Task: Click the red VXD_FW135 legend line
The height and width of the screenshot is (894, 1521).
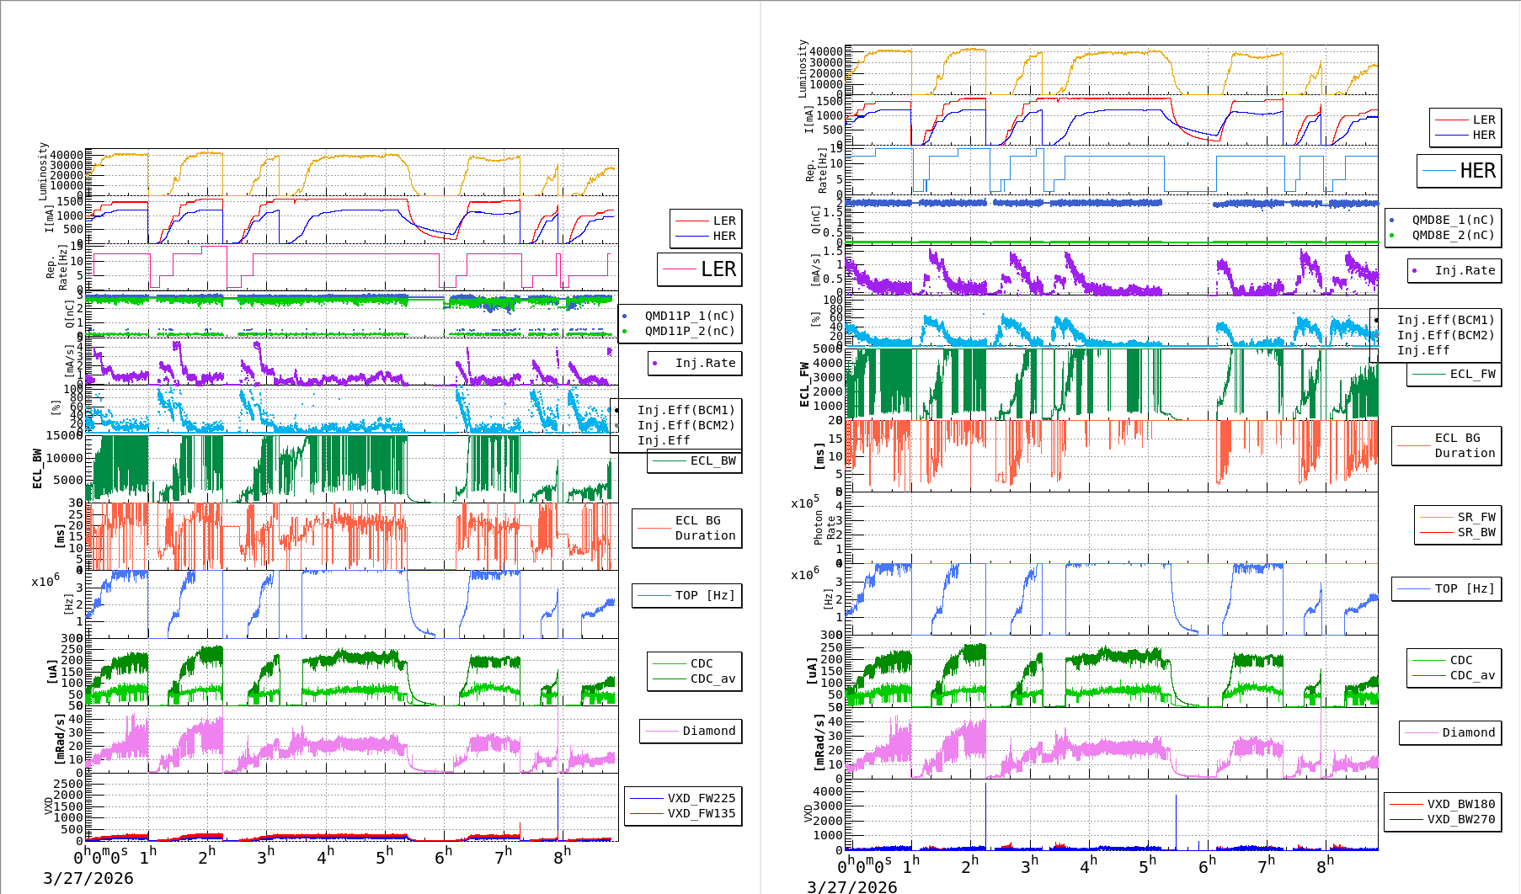Action: click(x=646, y=813)
